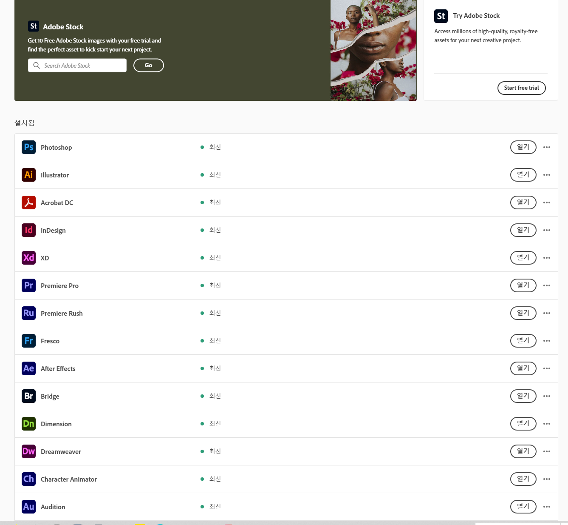Open more options for InDesign
This screenshot has height=525, width=568.
[547, 230]
